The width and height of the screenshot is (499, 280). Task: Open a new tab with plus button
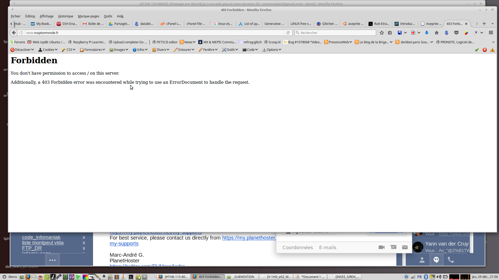484,24
